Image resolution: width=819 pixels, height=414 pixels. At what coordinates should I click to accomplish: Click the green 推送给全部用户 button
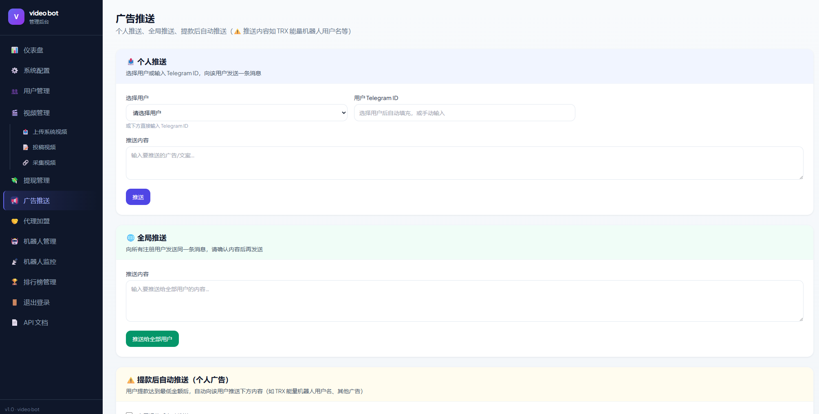point(152,339)
